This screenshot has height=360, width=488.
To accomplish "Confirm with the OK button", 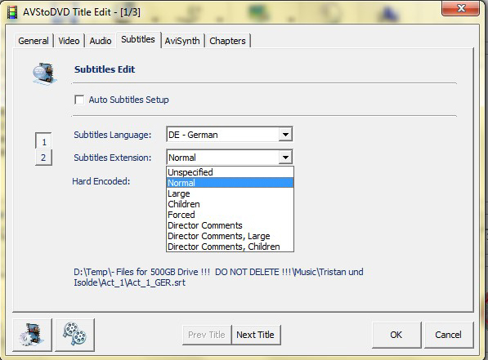I will pos(396,335).
